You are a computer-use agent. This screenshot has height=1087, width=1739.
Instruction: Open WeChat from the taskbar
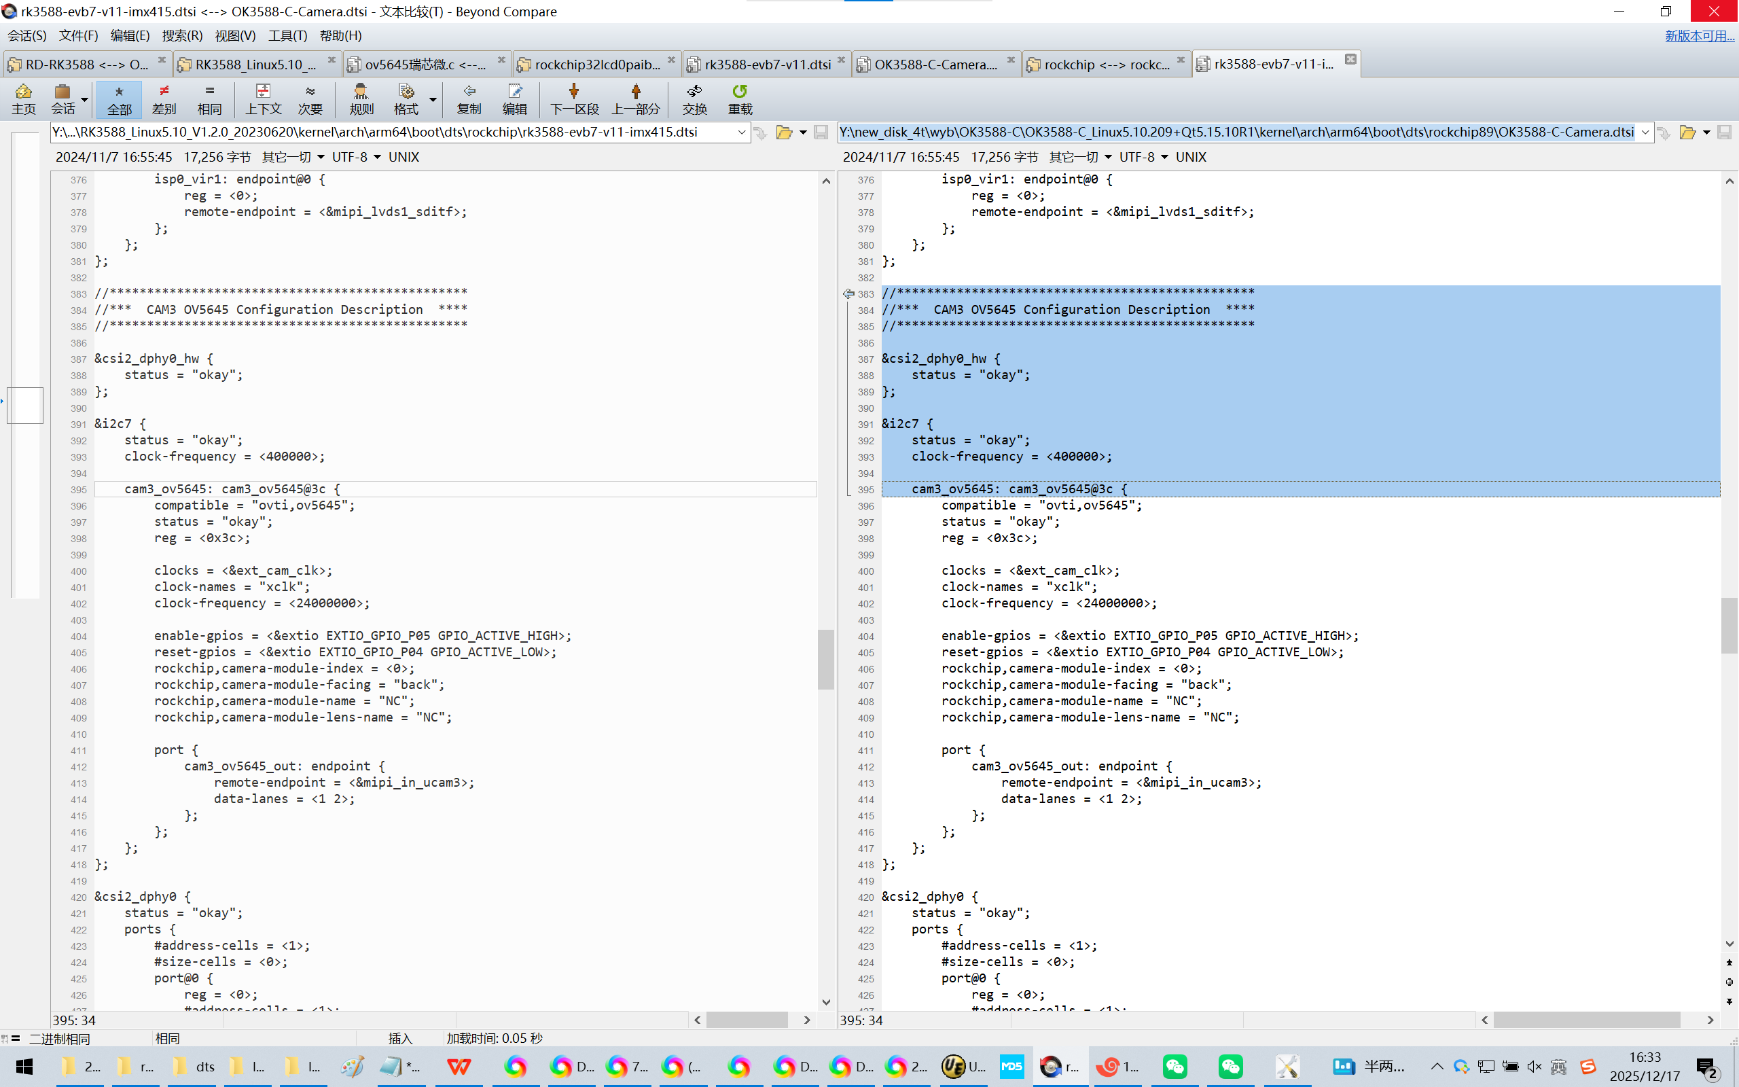(x=1175, y=1066)
